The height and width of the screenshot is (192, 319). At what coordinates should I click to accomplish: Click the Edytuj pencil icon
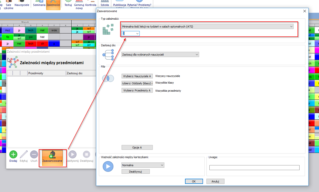coord(24,154)
